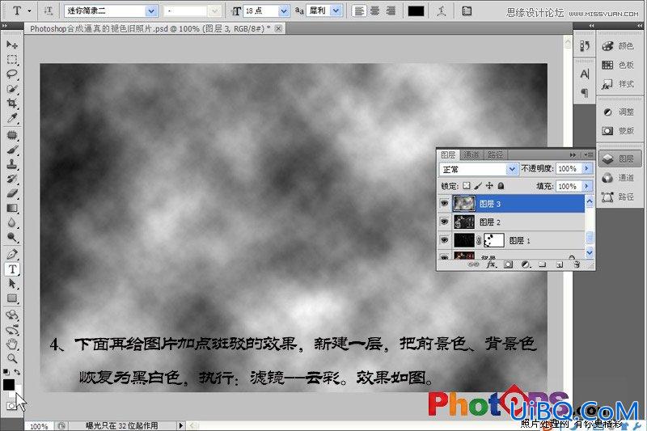Image resolution: width=647 pixels, height=431 pixels.
Task: Toggle text orientation in options bar
Action: [49, 11]
